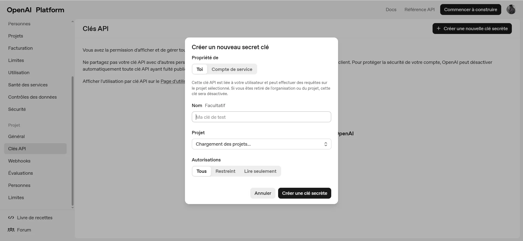Open the Webhooks section

pyautogui.click(x=19, y=161)
